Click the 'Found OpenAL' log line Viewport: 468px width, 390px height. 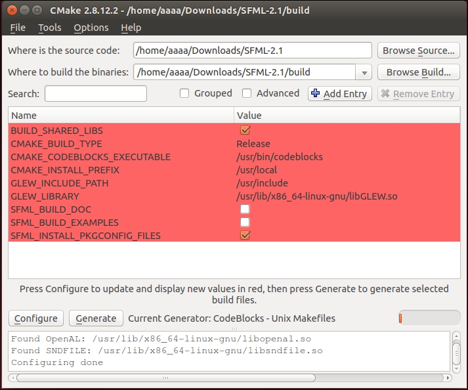click(161, 339)
